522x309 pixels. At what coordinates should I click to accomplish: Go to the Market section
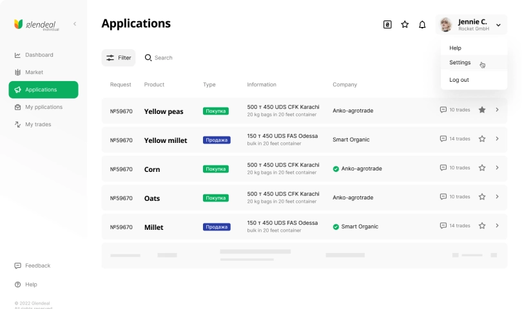pos(34,72)
